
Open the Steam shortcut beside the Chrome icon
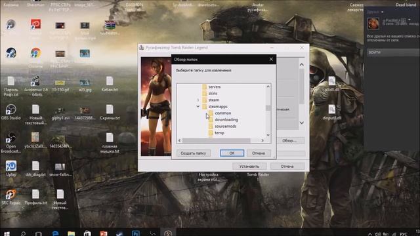coord(11,53)
